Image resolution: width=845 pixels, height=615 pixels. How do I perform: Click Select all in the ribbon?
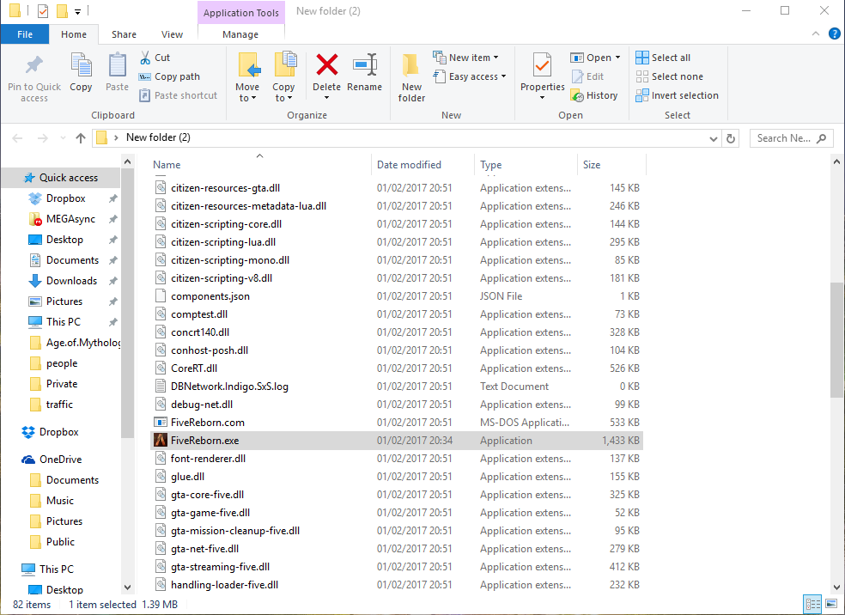coord(663,58)
